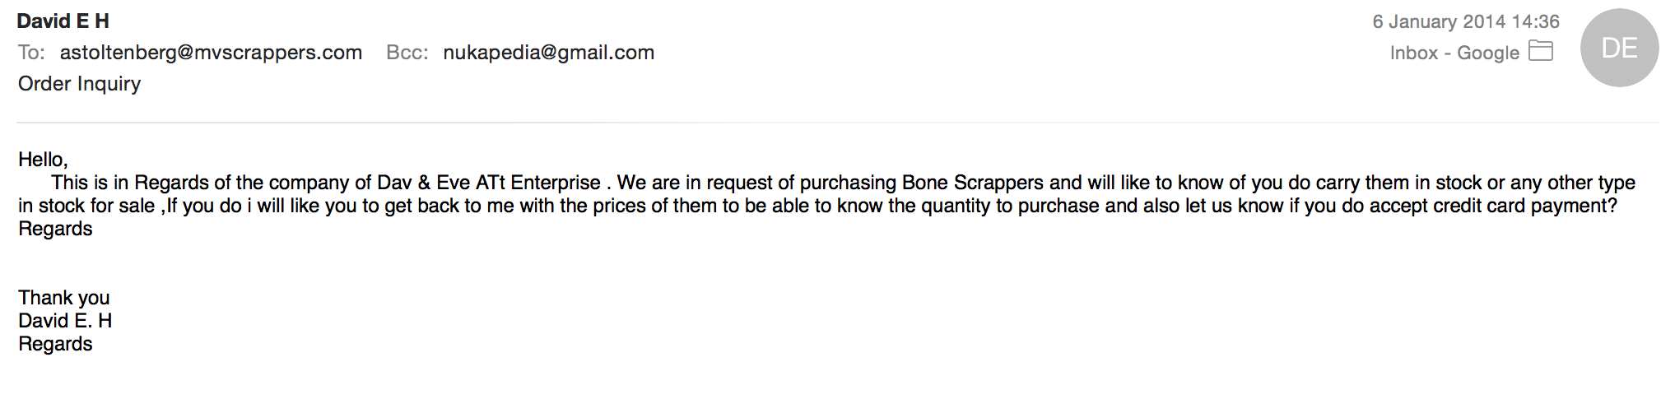Click the To: field label

pos(31,53)
